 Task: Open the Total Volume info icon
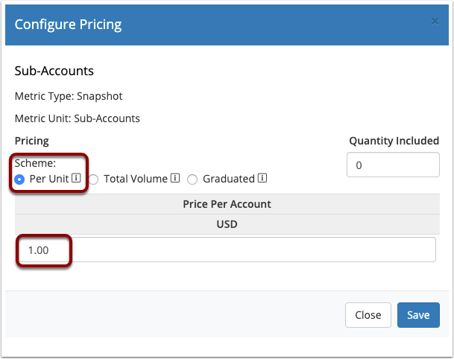[x=175, y=178]
